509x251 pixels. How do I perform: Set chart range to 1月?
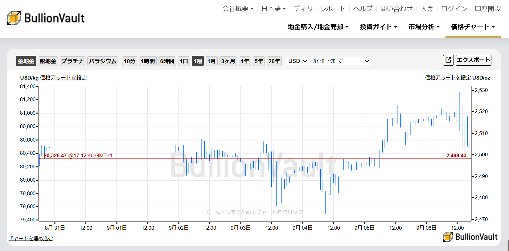pos(211,61)
